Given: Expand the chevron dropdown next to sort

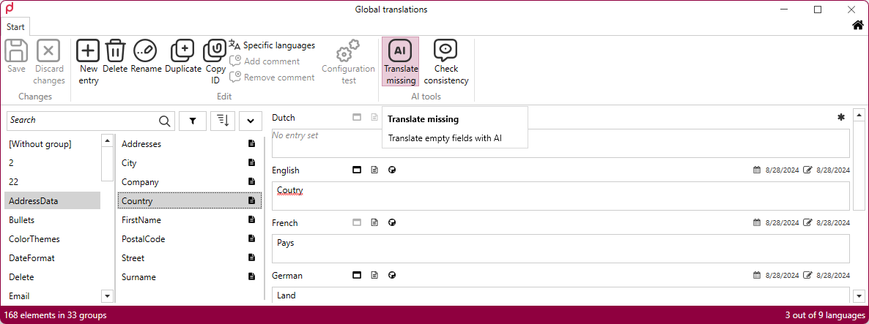Looking at the screenshot, I should tap(251, 121).
